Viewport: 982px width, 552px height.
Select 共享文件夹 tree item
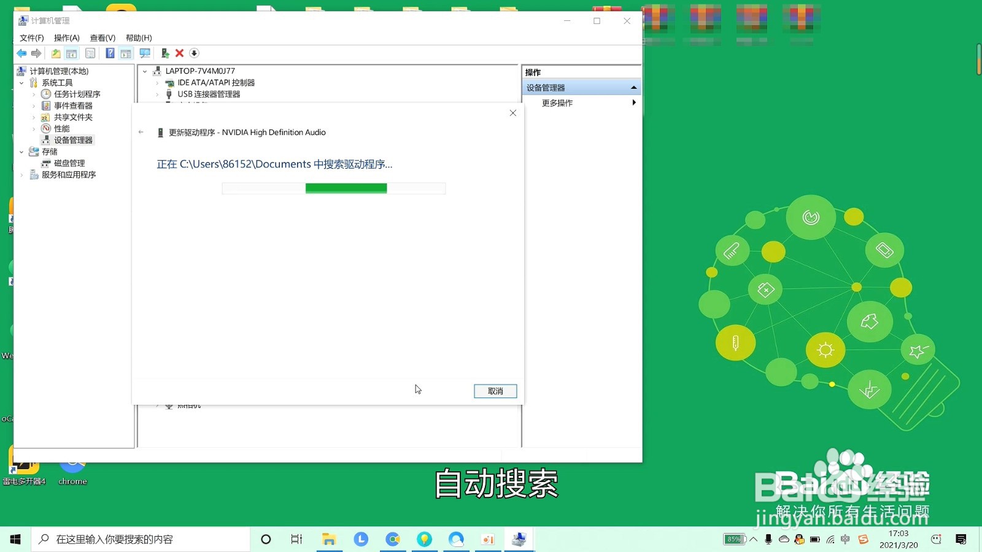pyautogui.click(x=73, y=117)
